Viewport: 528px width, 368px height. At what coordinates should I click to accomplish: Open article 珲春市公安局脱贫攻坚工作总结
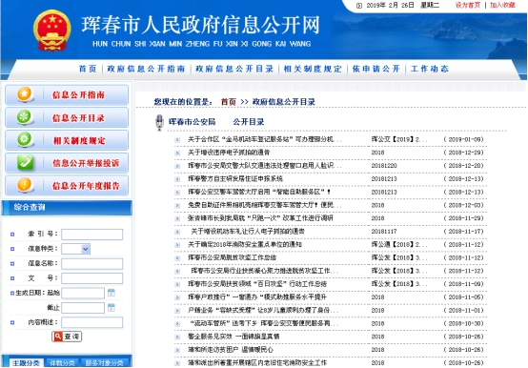point(233,257)
